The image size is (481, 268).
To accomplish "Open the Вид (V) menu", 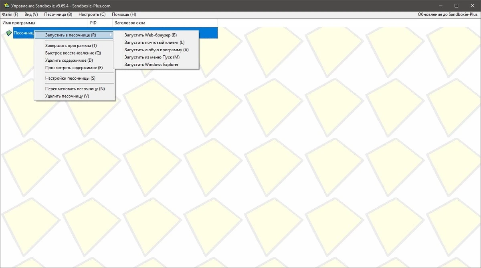I will coord(31,14).
